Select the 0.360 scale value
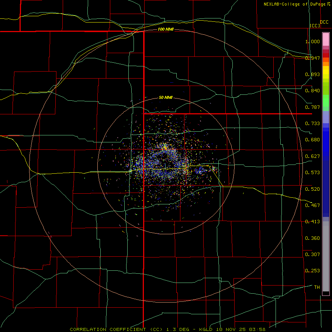The height and width of the screenshot is (332, 332). tap(312, 238)
